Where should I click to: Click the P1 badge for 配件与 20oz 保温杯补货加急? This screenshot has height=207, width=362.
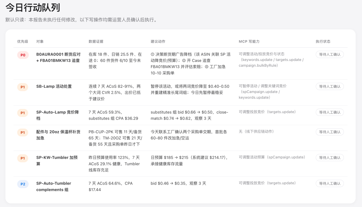[23, 132]
